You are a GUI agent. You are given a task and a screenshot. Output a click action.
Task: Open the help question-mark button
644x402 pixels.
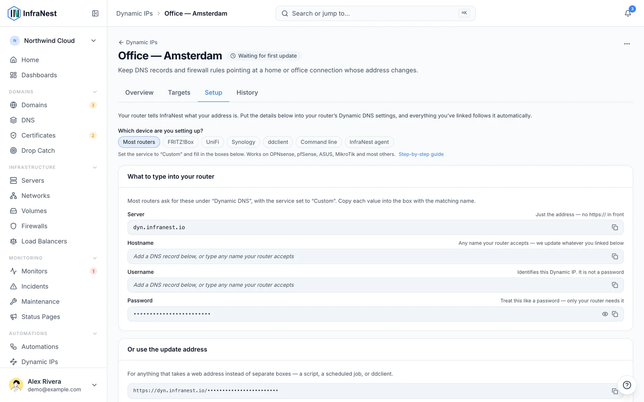[627, 385]
